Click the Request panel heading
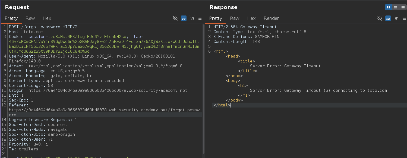This screenshot has height=158, width=407. (x=17, y=7)
